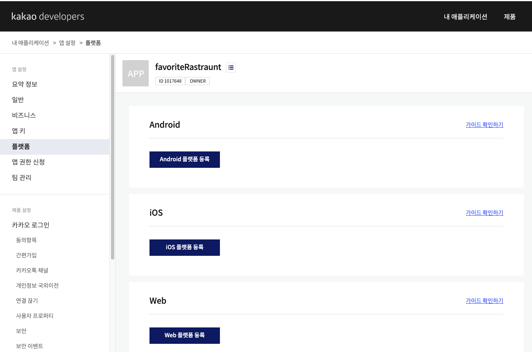Go to 앱 설정 breadcrumb link

pos(67,43)
